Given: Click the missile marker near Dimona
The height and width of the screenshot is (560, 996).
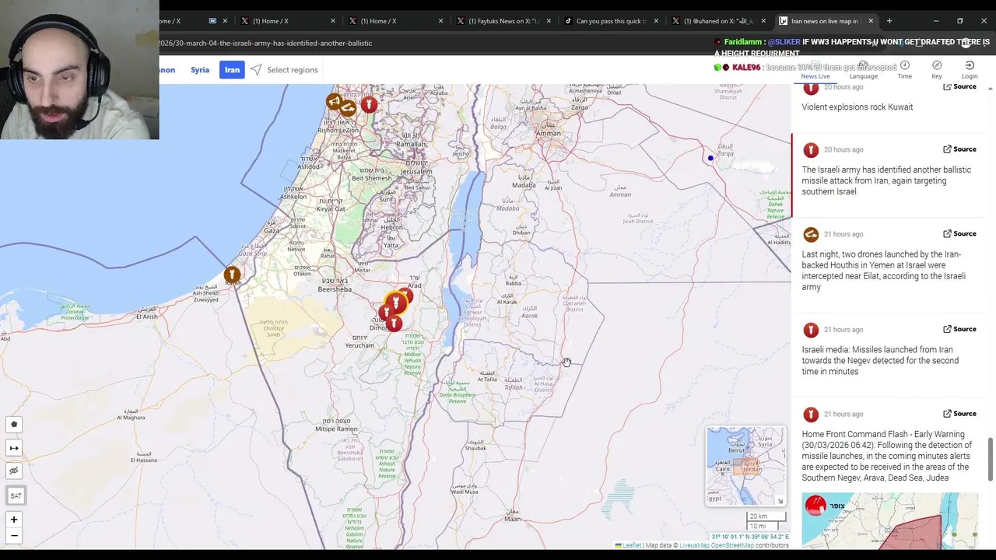Looking at the screenshot, I should point(394,321).
